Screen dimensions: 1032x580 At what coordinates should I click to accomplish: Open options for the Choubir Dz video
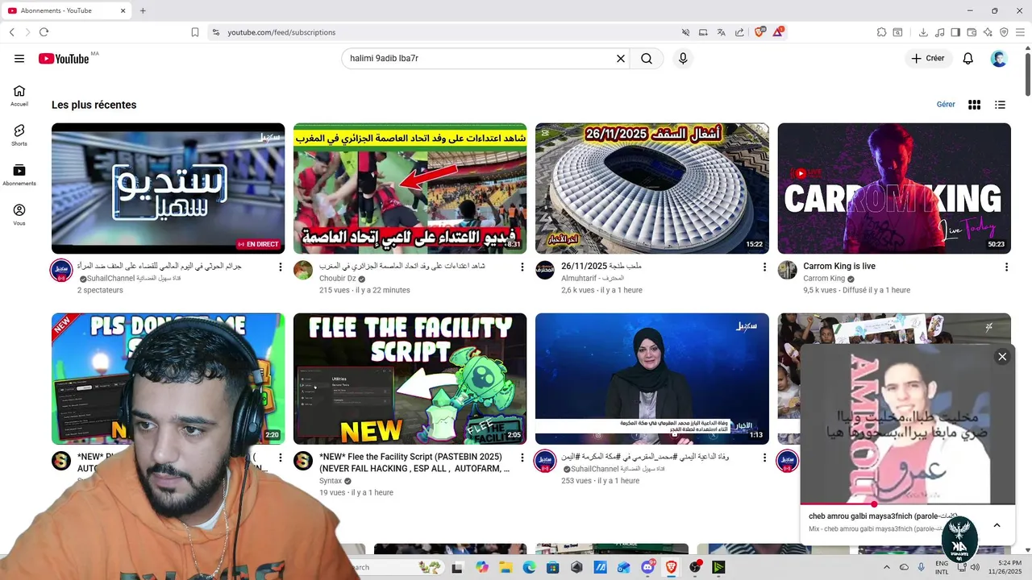[522, 267]
